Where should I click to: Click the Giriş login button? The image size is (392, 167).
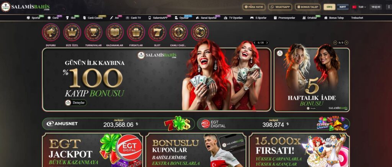330,7
